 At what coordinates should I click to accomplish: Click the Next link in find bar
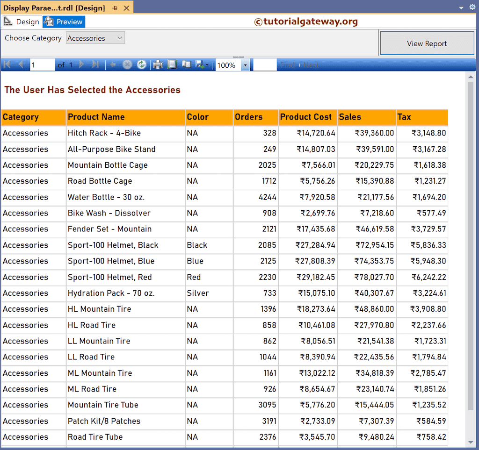[312, 64]
